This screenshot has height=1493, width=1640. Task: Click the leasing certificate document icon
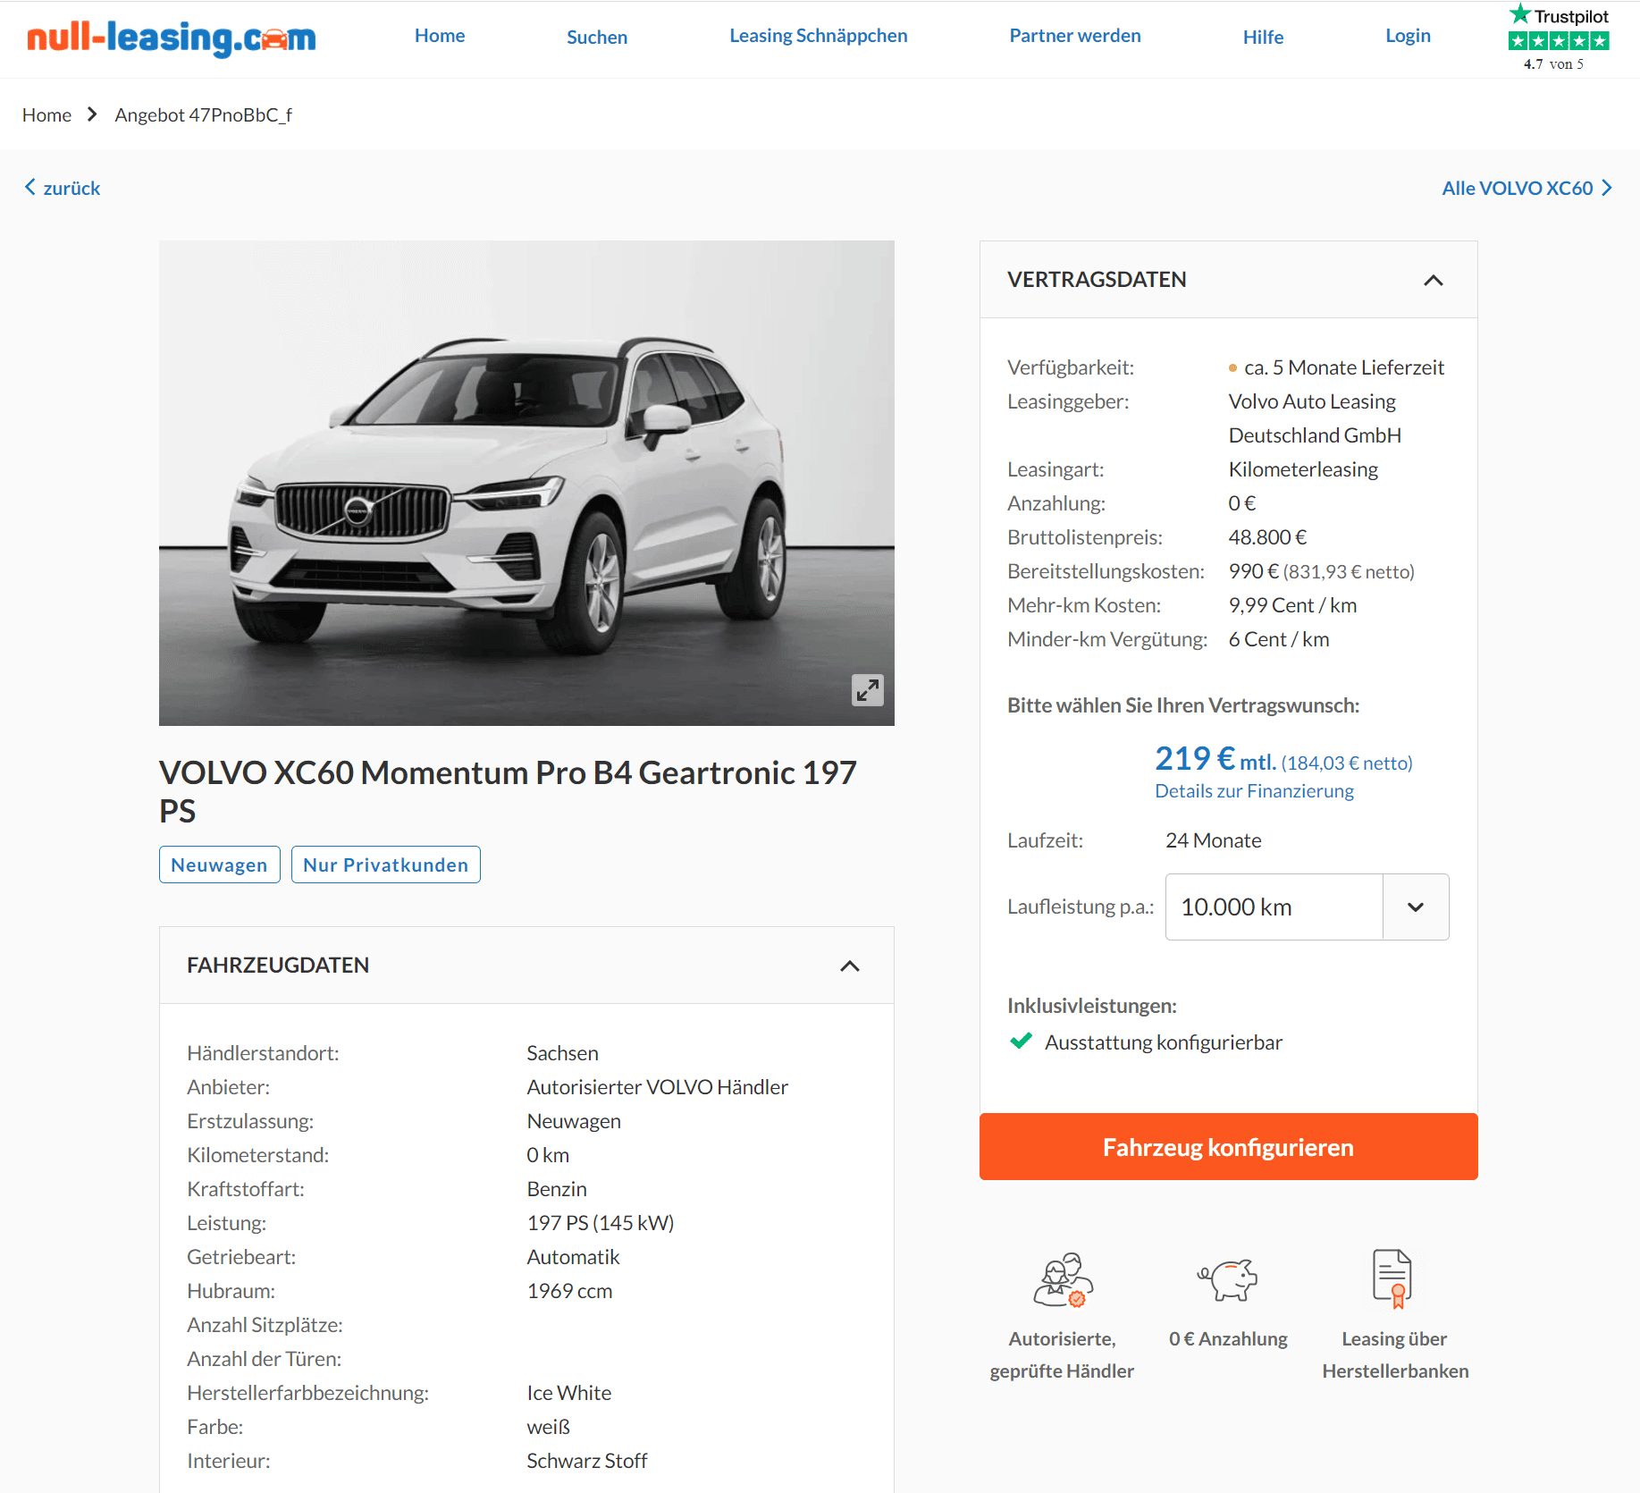1392,1278
